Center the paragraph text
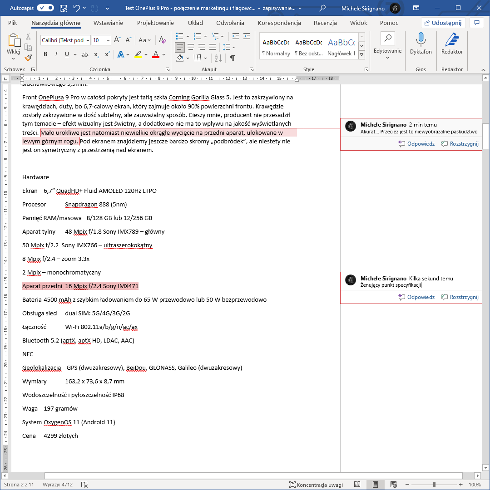 191,47
